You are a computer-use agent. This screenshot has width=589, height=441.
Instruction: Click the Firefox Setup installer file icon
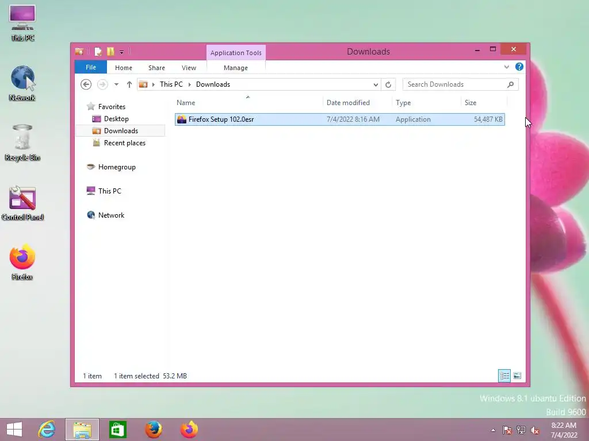182,119
